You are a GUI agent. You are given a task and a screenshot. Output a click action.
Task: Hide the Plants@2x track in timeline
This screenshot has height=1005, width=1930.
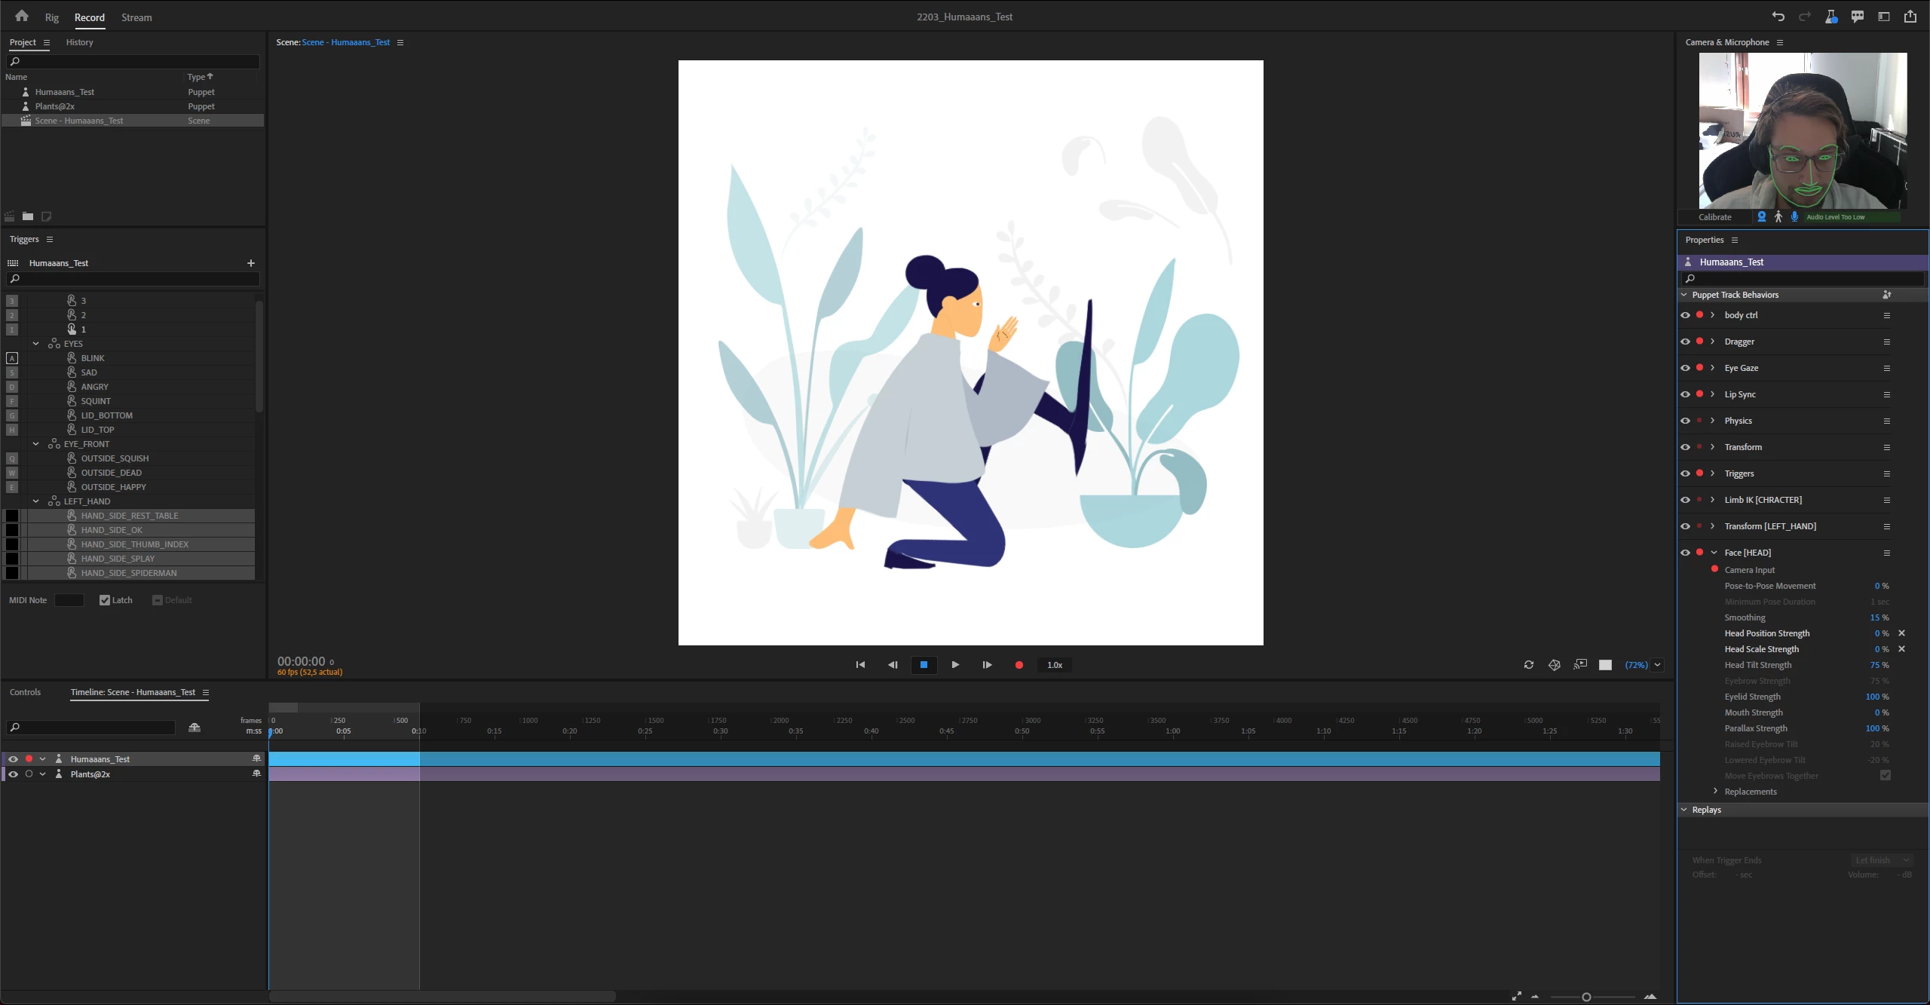point(13,774)
